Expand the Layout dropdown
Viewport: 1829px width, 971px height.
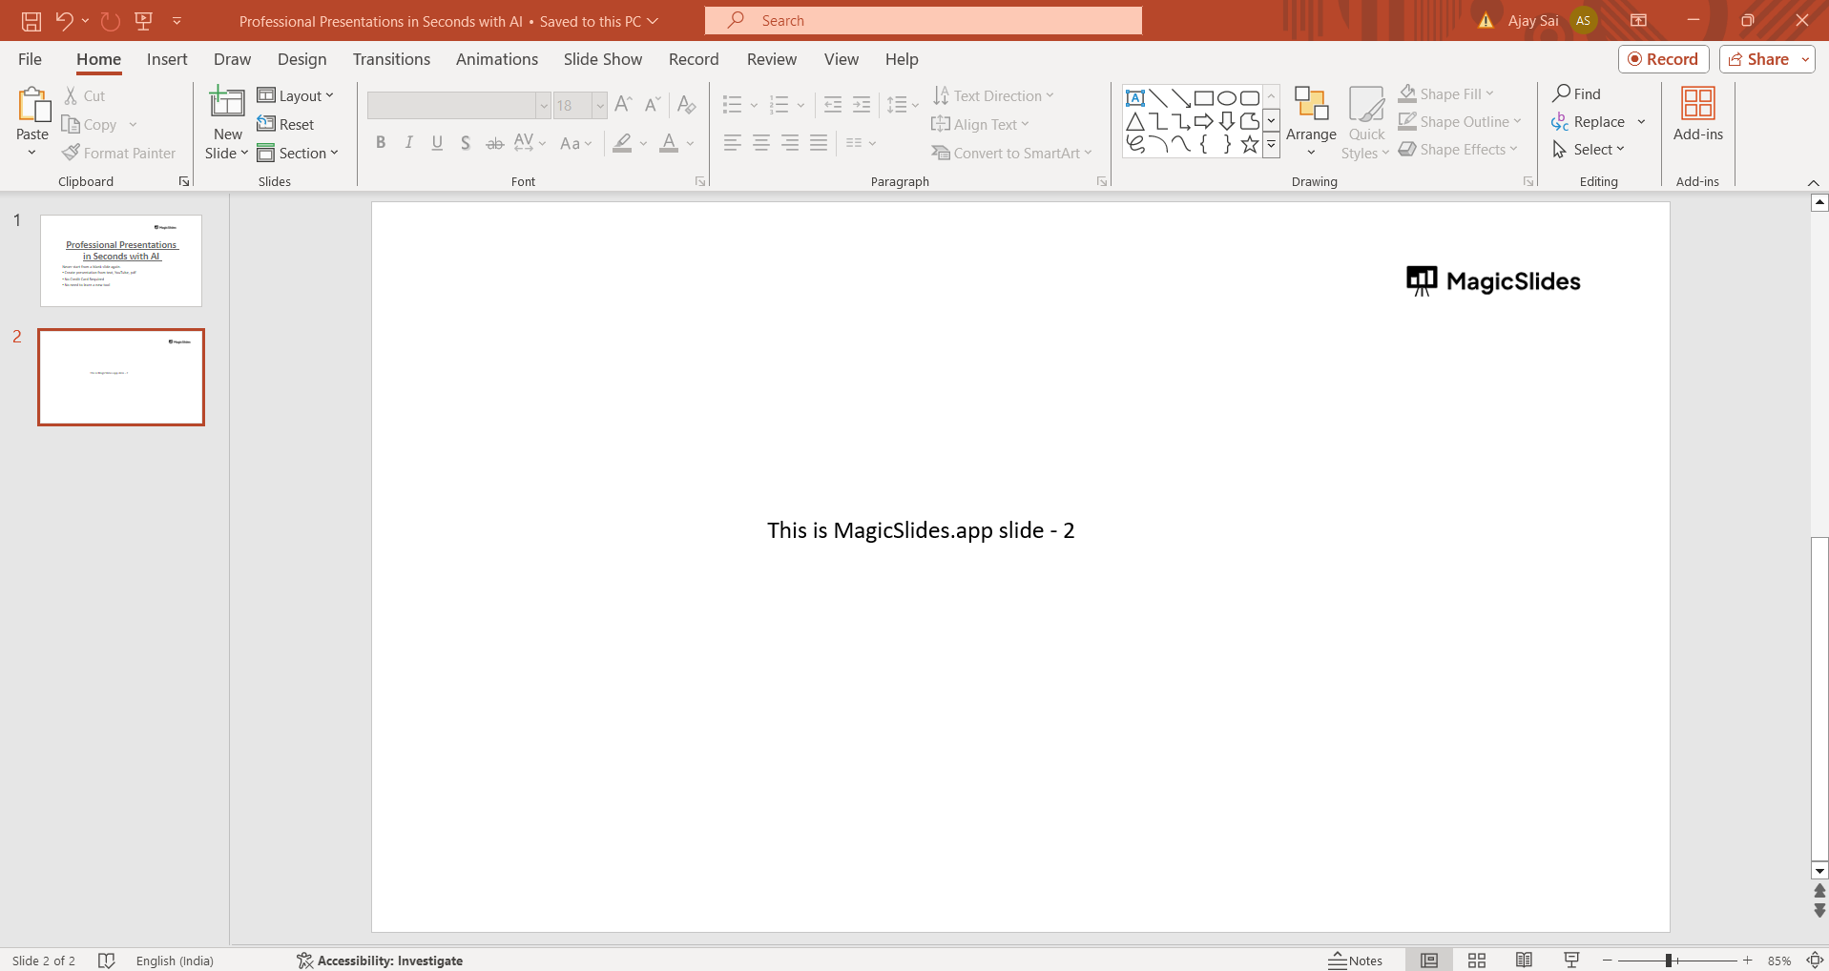coord(296,95)
